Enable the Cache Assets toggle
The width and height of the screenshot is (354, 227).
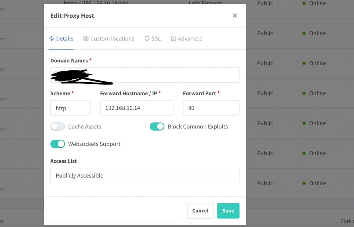coord(58,126)
